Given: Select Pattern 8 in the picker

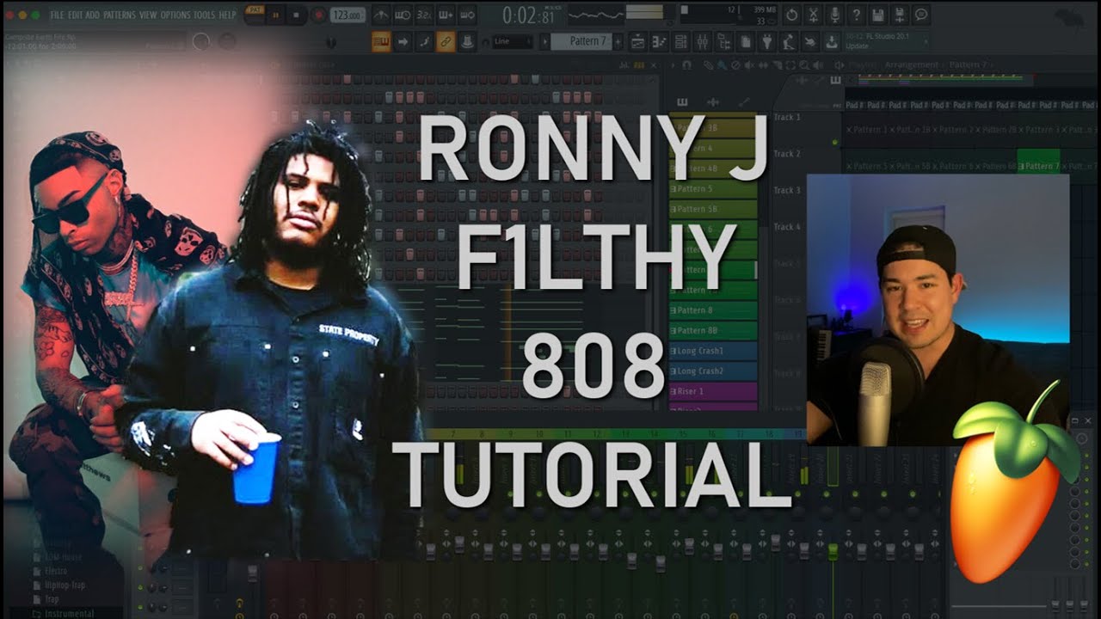Looking at the screenshot, I should point(713,310).
